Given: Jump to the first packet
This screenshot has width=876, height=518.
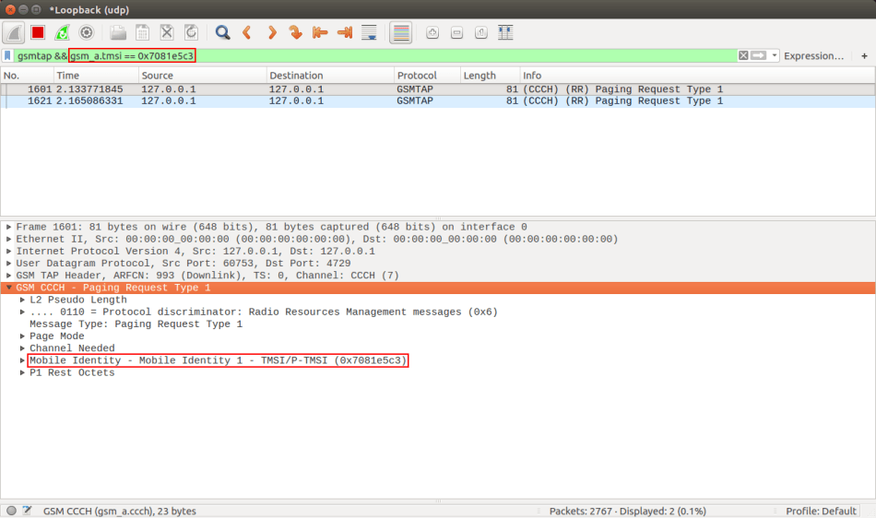Looking at the screenshot, I should click(x=320, y=32).
